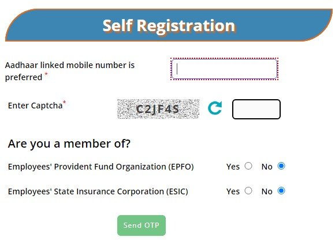335x252 pixels.
Task: Select the No radio button for EPFO
Action: 281,166
